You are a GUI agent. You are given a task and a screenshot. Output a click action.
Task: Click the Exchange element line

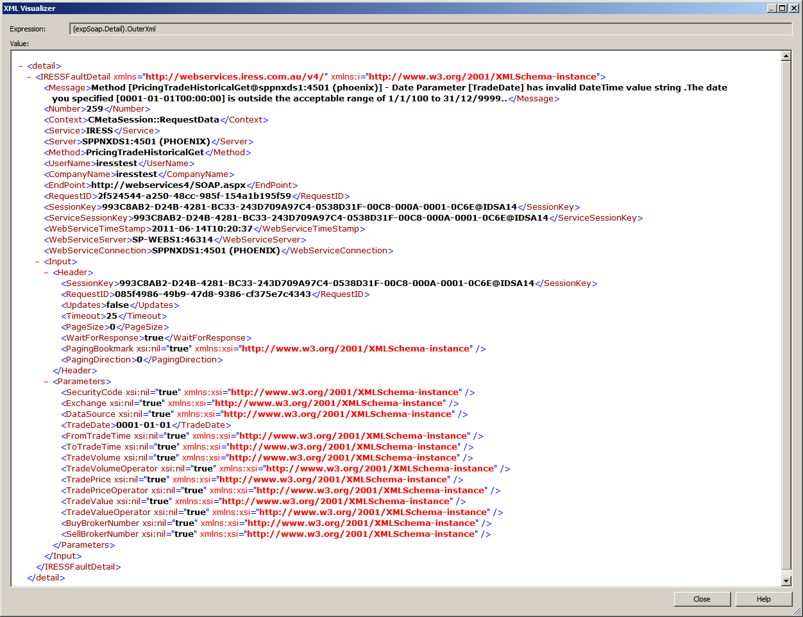point(260,403)
